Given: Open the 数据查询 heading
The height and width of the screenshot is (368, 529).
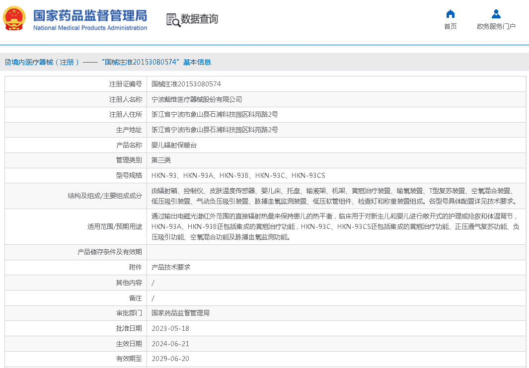Looking at the screenshot, I should 199,19.
